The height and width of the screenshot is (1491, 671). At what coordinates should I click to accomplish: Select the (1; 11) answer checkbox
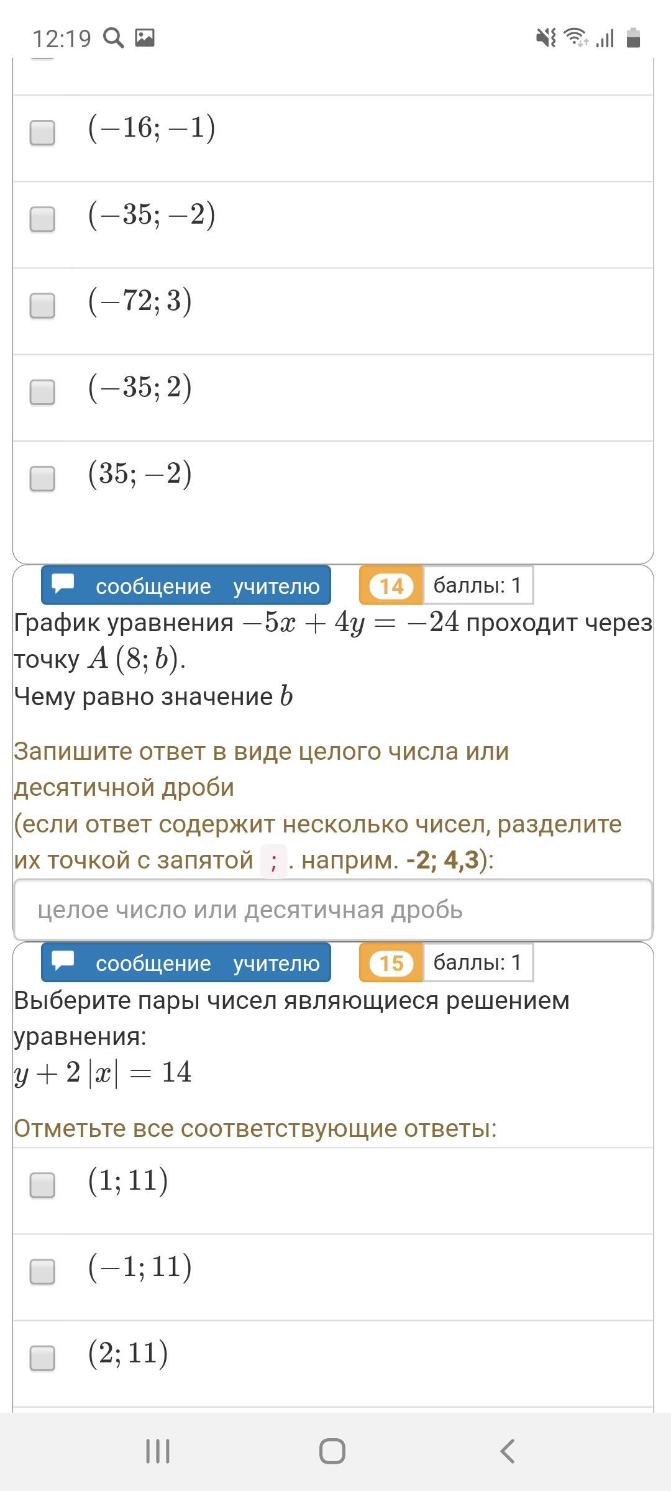(42, 1185)
